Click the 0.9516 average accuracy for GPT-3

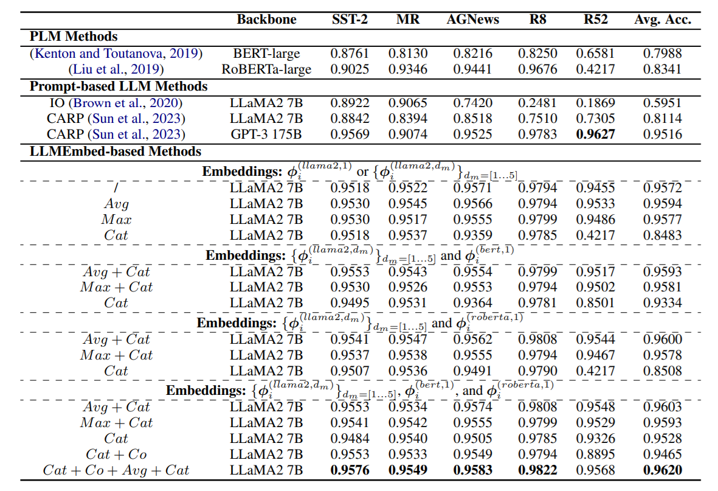click(663, 134)
